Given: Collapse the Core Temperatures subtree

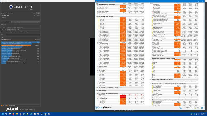Looking at the screenshot, I should 98,98.
